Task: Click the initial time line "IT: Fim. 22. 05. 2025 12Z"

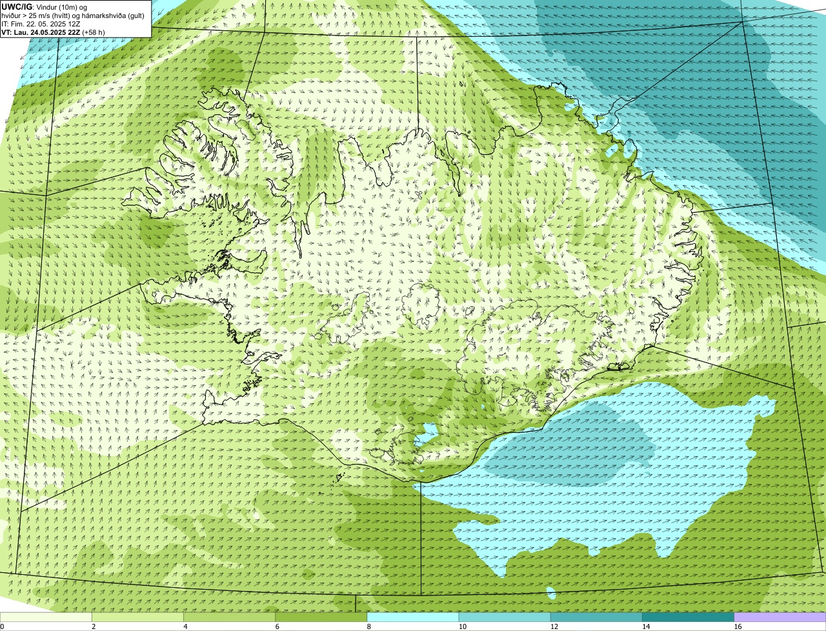Action: pos(41,24)
